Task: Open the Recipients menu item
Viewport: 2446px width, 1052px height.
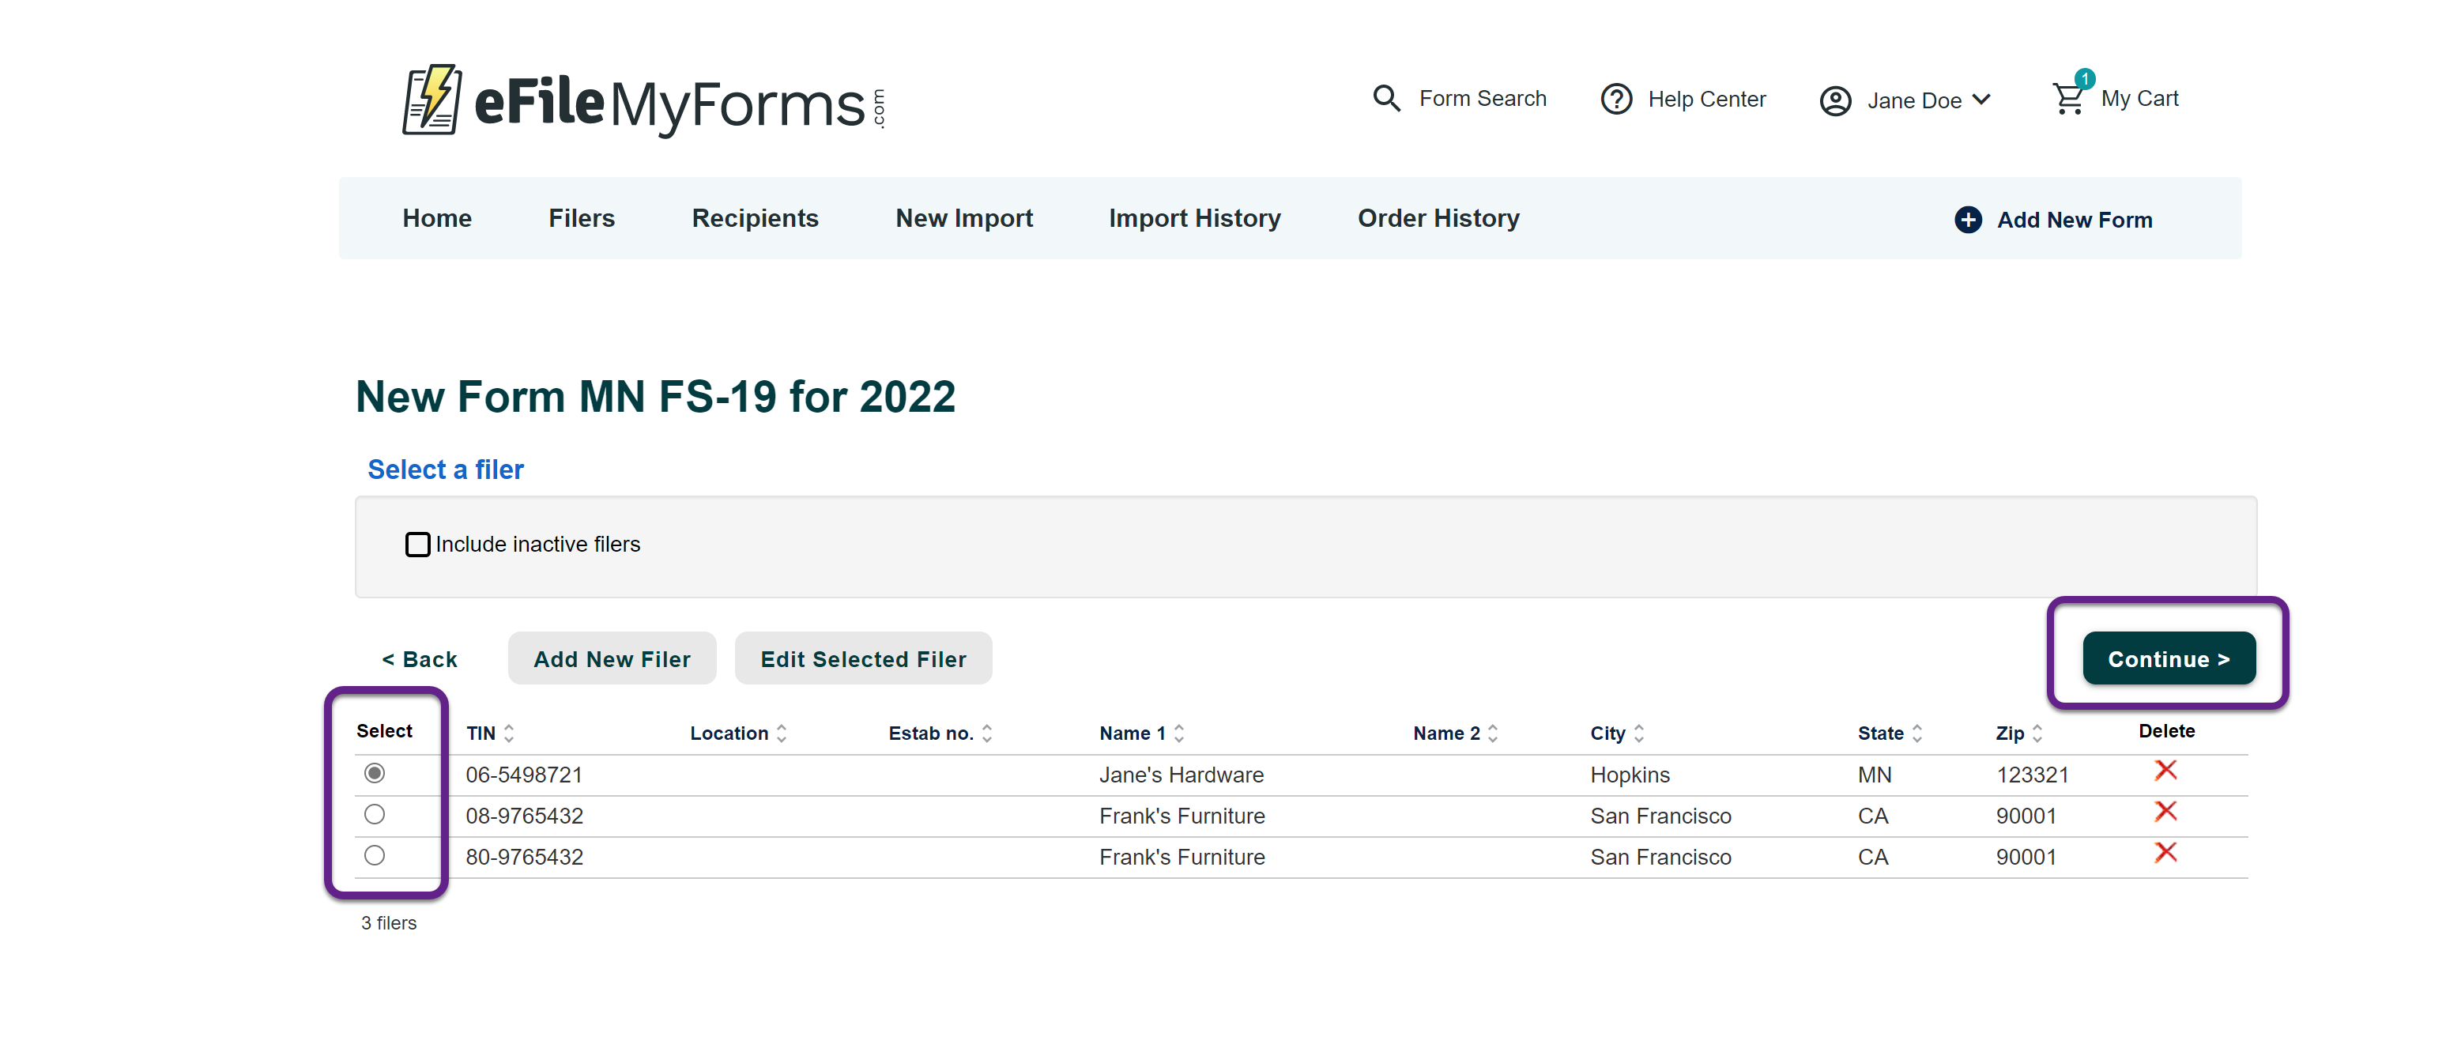Action: 754,218
